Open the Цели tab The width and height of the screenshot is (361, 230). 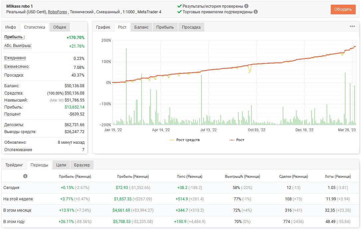[x=61, y=165]
